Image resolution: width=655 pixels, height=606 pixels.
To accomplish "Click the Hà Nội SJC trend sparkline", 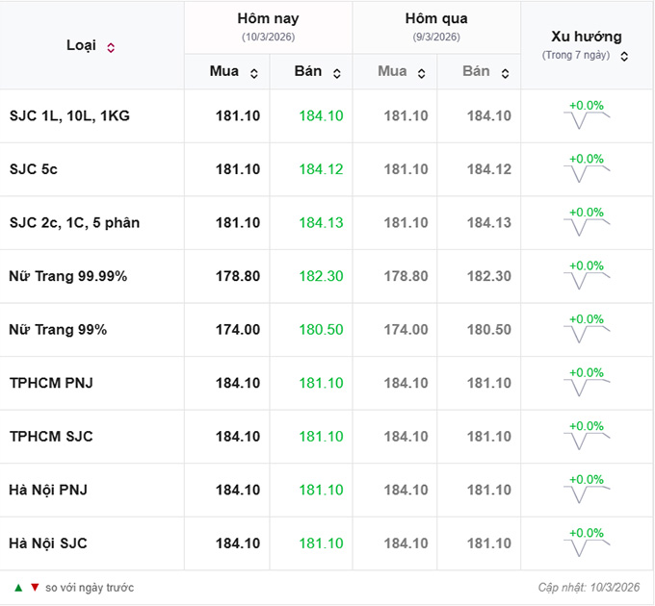I will [x=586, y=548].
